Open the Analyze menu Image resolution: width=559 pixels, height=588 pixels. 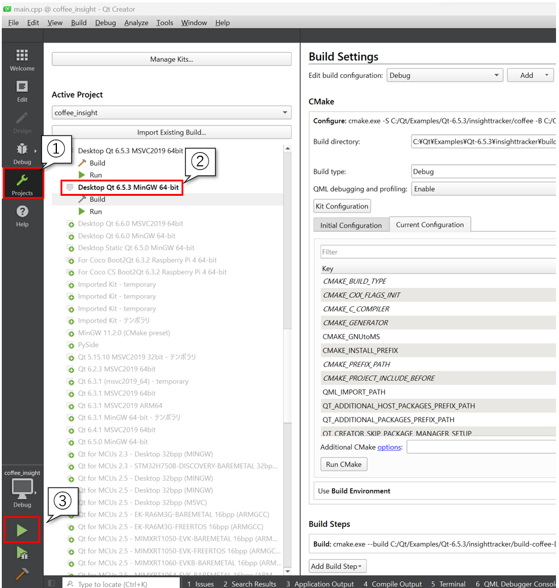point(136,23)
